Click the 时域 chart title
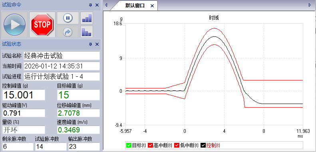This screenshot has width=316, height=152. pyautogui.click(x=214, y=18)
